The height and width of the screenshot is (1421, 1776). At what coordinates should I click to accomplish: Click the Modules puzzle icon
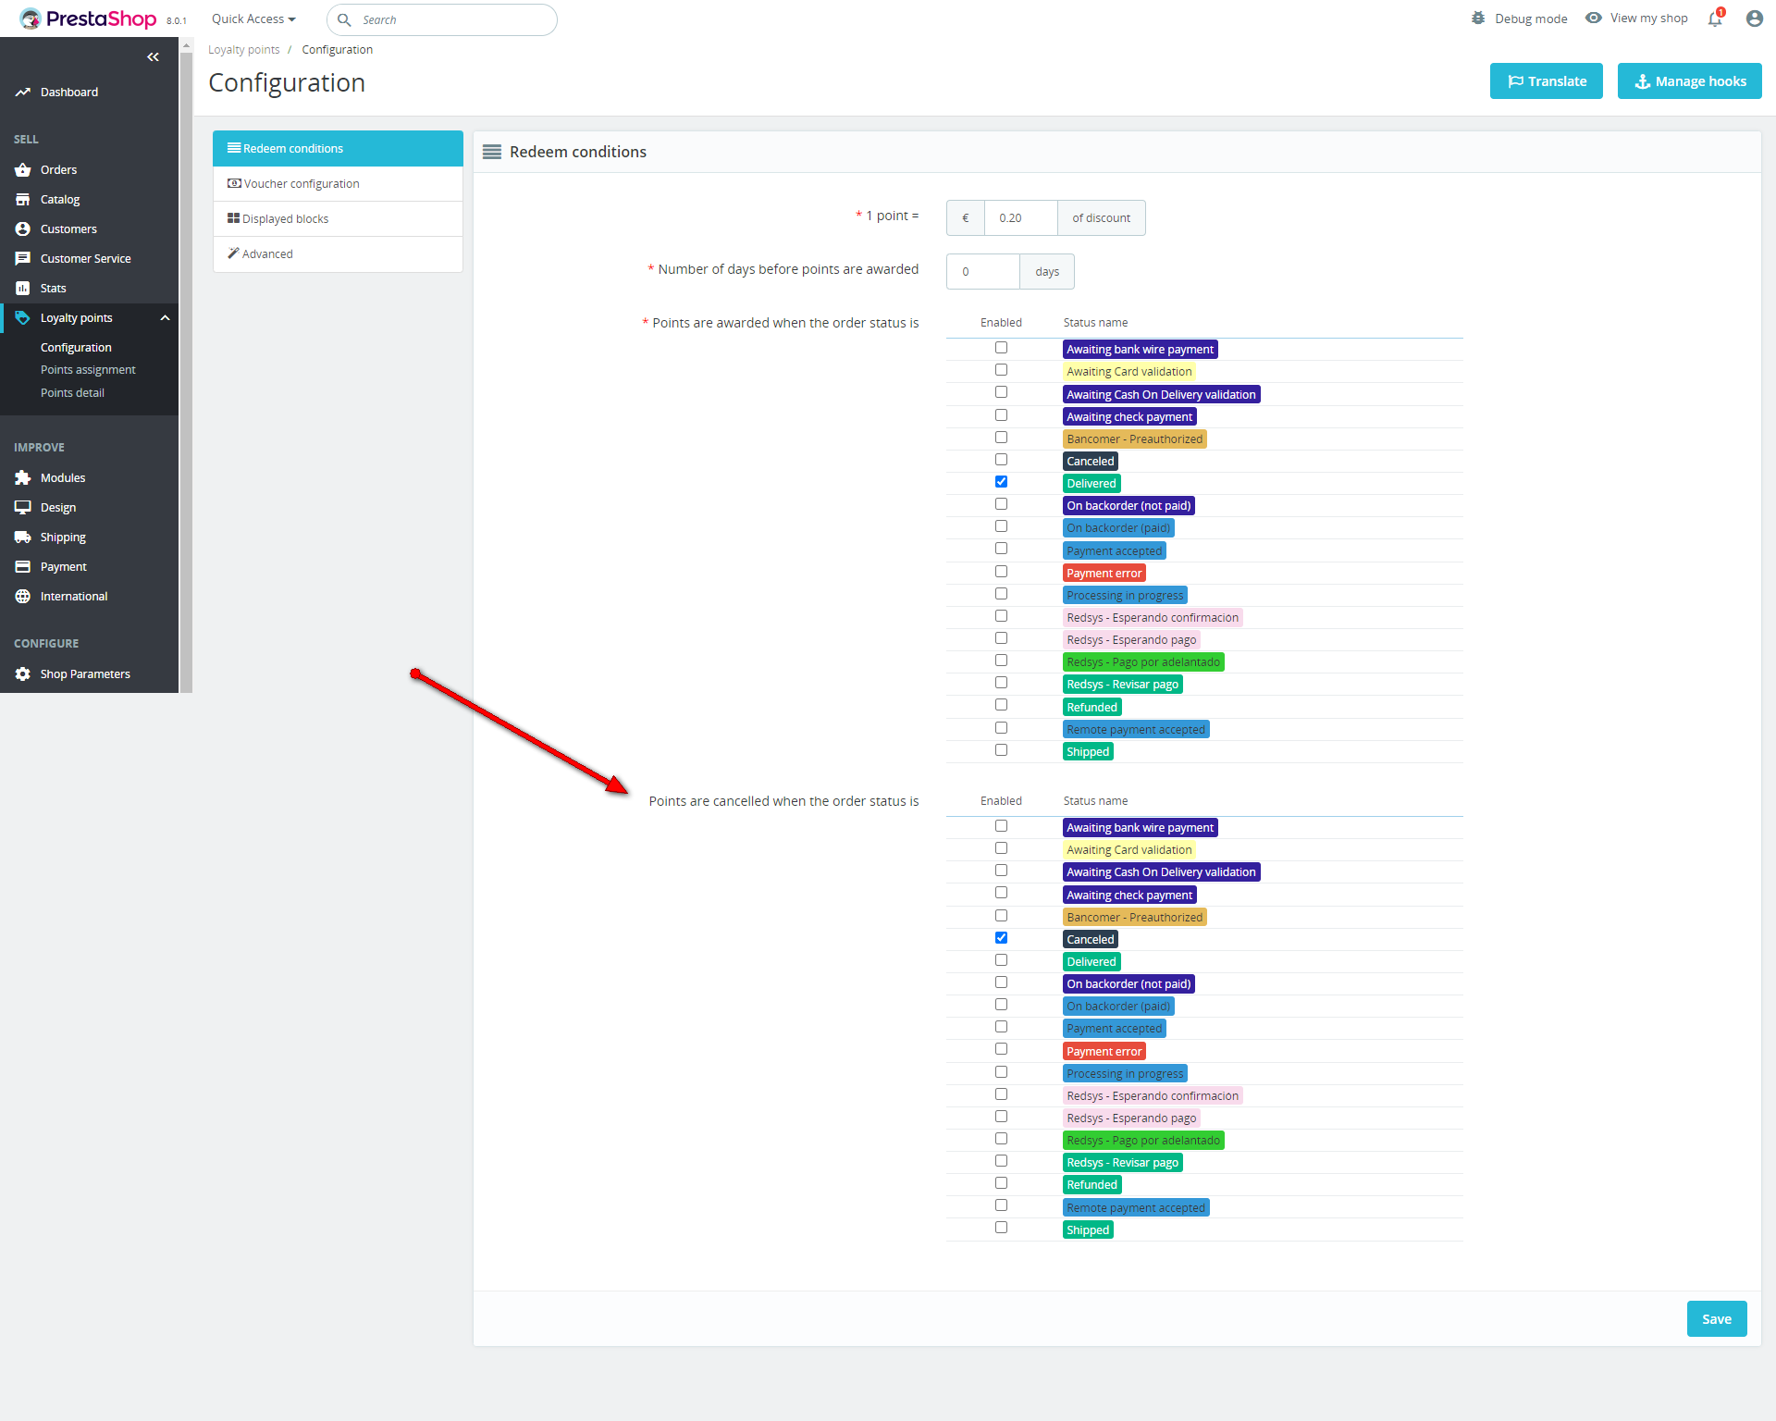pyautogui.click(x=23, y=478)
